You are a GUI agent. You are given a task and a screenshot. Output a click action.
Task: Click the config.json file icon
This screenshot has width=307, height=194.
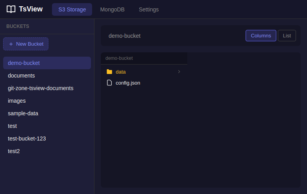click(109, 83)
